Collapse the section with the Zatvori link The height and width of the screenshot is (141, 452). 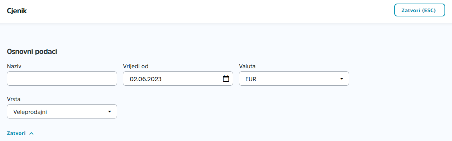tap(16, 133)
